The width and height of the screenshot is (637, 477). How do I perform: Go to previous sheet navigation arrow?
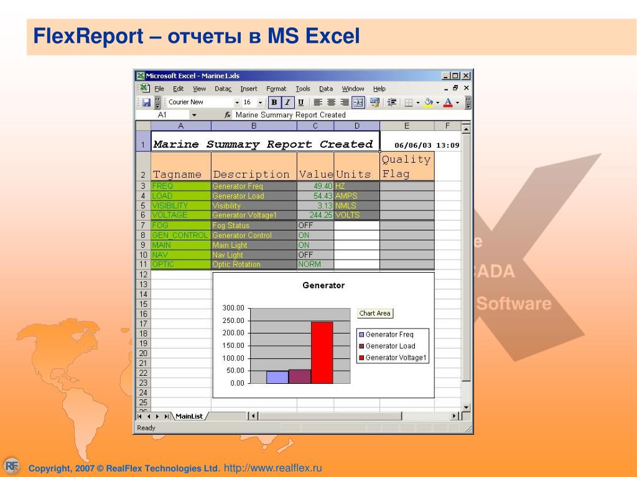coord(148,416)
